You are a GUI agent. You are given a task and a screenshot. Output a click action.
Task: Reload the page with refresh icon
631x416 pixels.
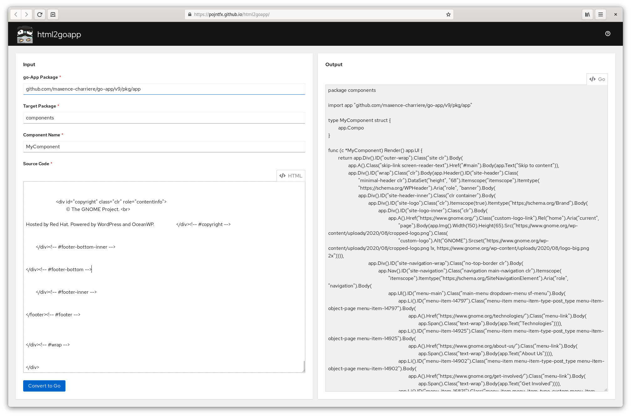click(40, 14)
